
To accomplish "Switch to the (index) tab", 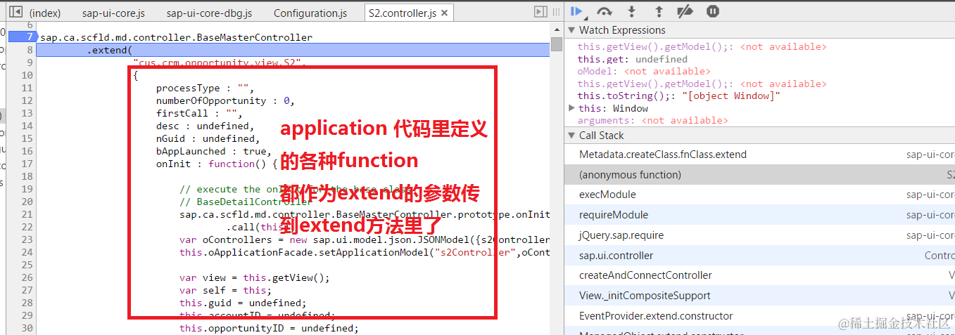I will point(45,13).
